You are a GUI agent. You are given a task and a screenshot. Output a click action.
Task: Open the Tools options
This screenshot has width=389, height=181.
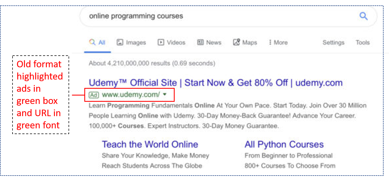tap(363, 42)
